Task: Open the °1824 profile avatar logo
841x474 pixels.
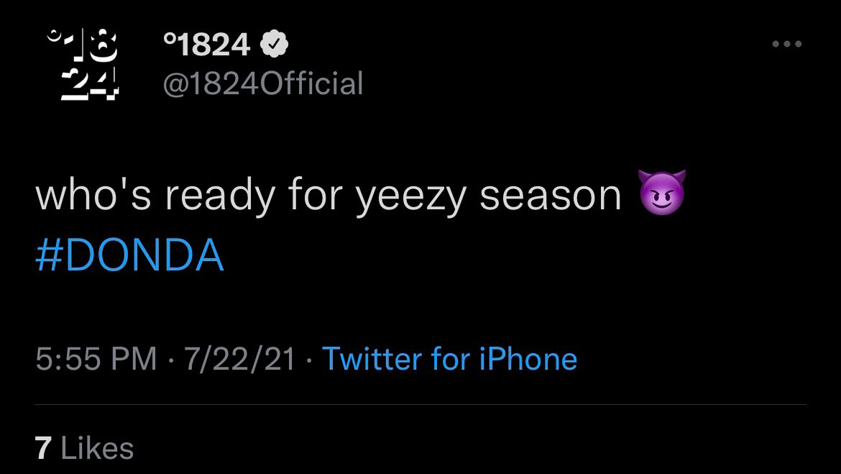Action: point(85,65)
